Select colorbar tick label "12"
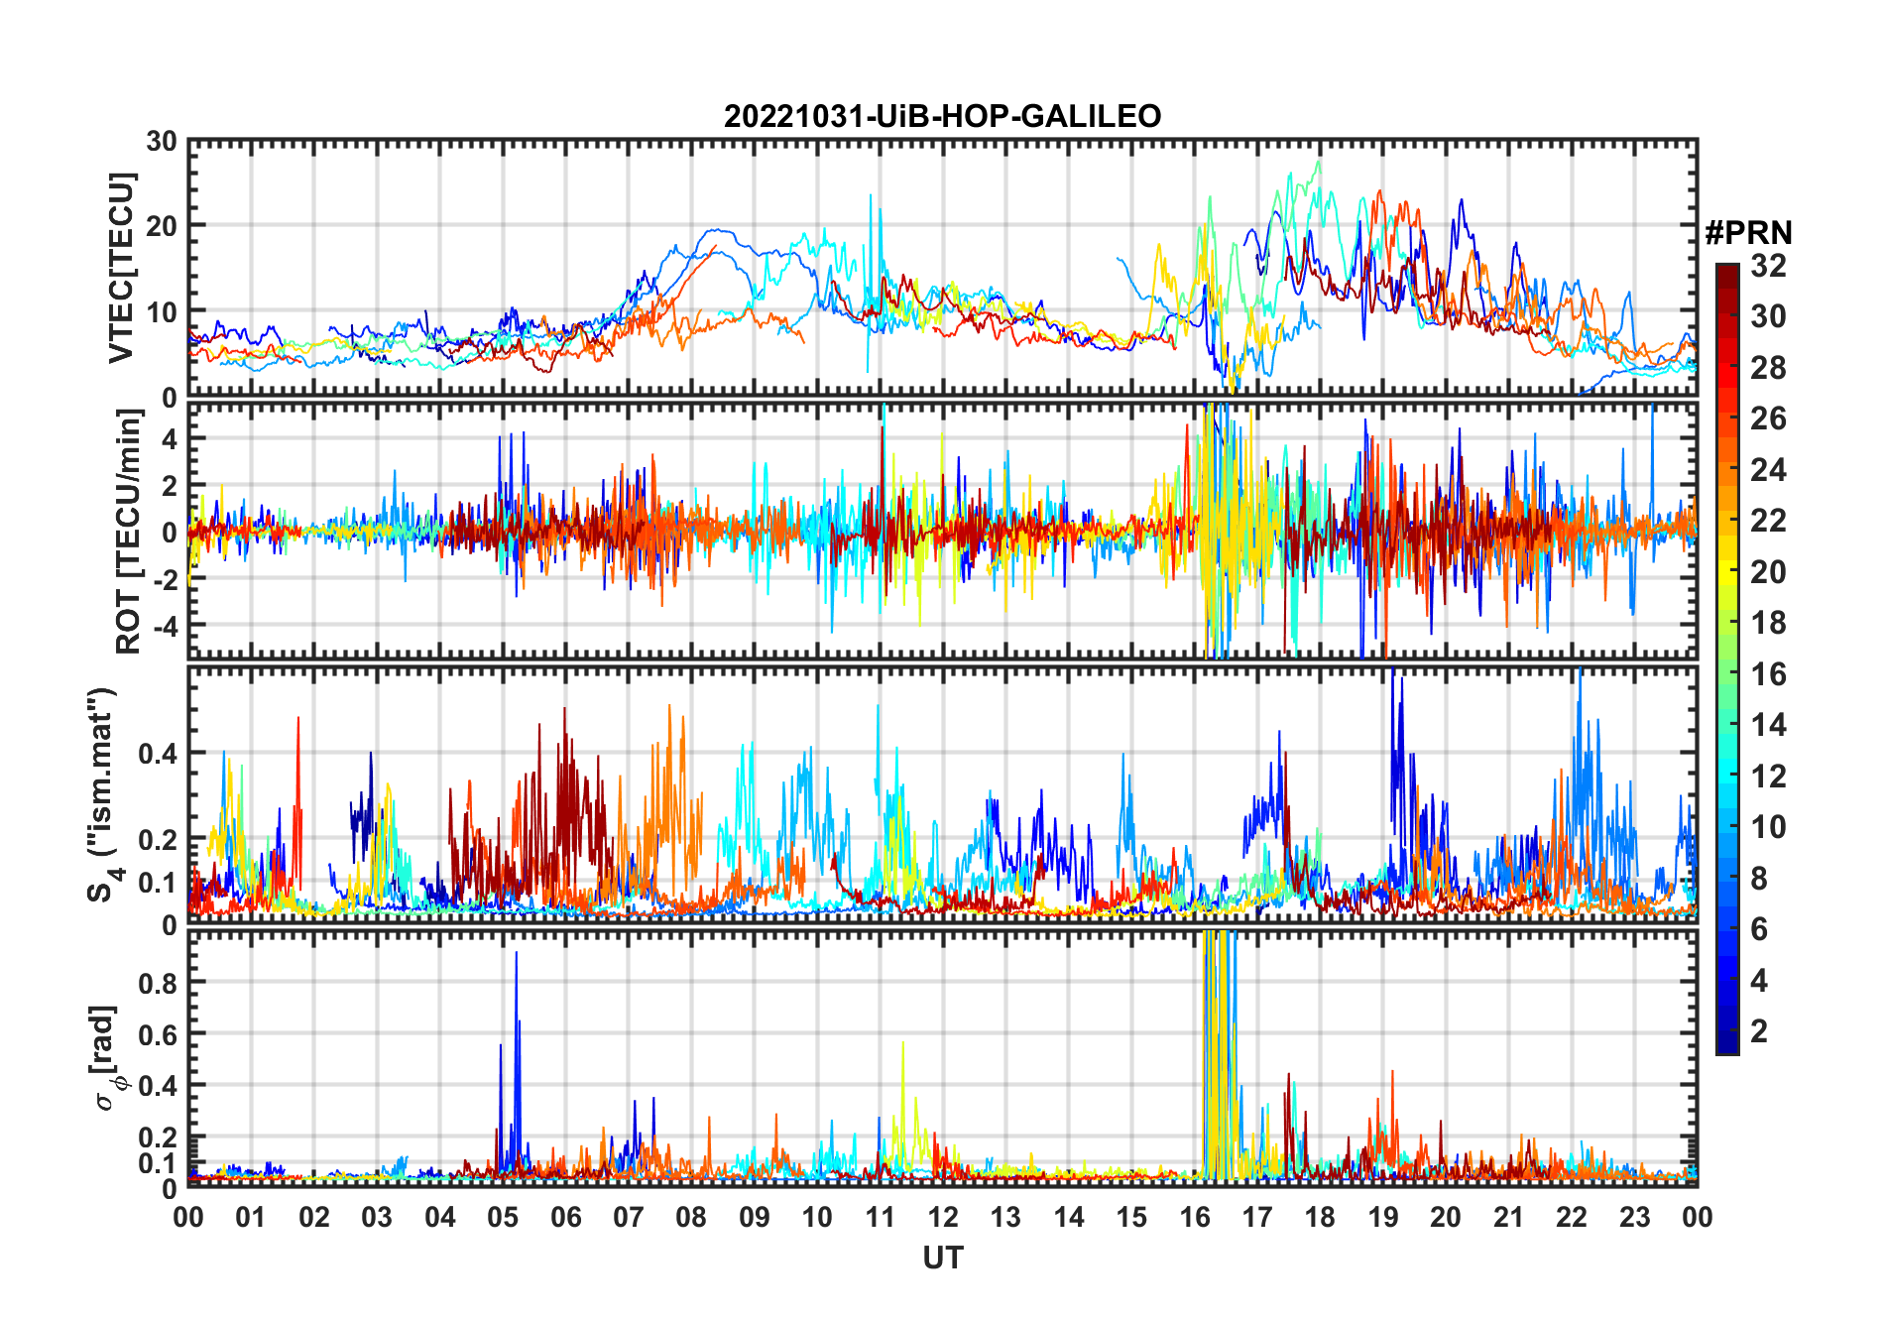 1768,777
